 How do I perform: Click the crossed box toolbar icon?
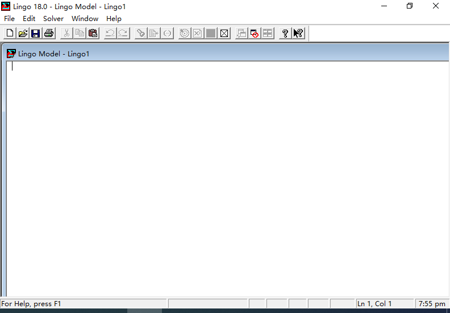click(224, 34)
